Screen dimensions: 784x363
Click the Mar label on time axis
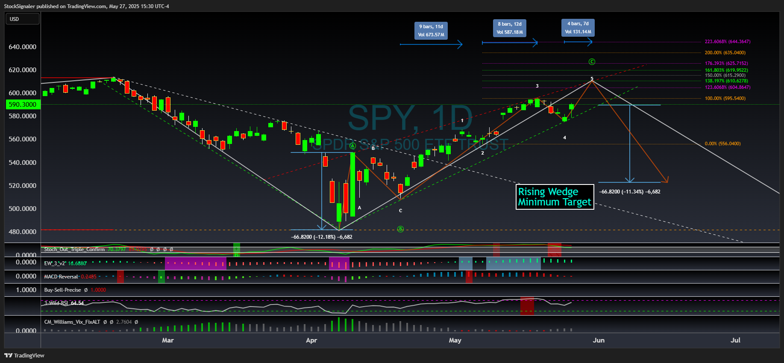tap(168, 340)
